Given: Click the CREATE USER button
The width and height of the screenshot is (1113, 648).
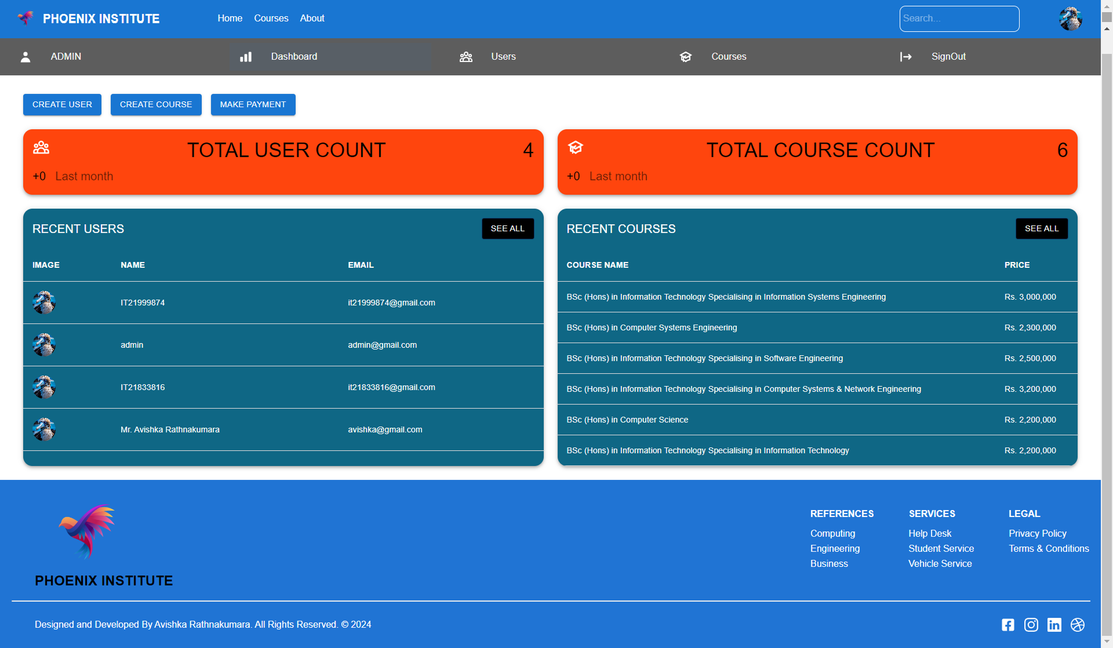Looking at the screenshot, I should 61,104.
